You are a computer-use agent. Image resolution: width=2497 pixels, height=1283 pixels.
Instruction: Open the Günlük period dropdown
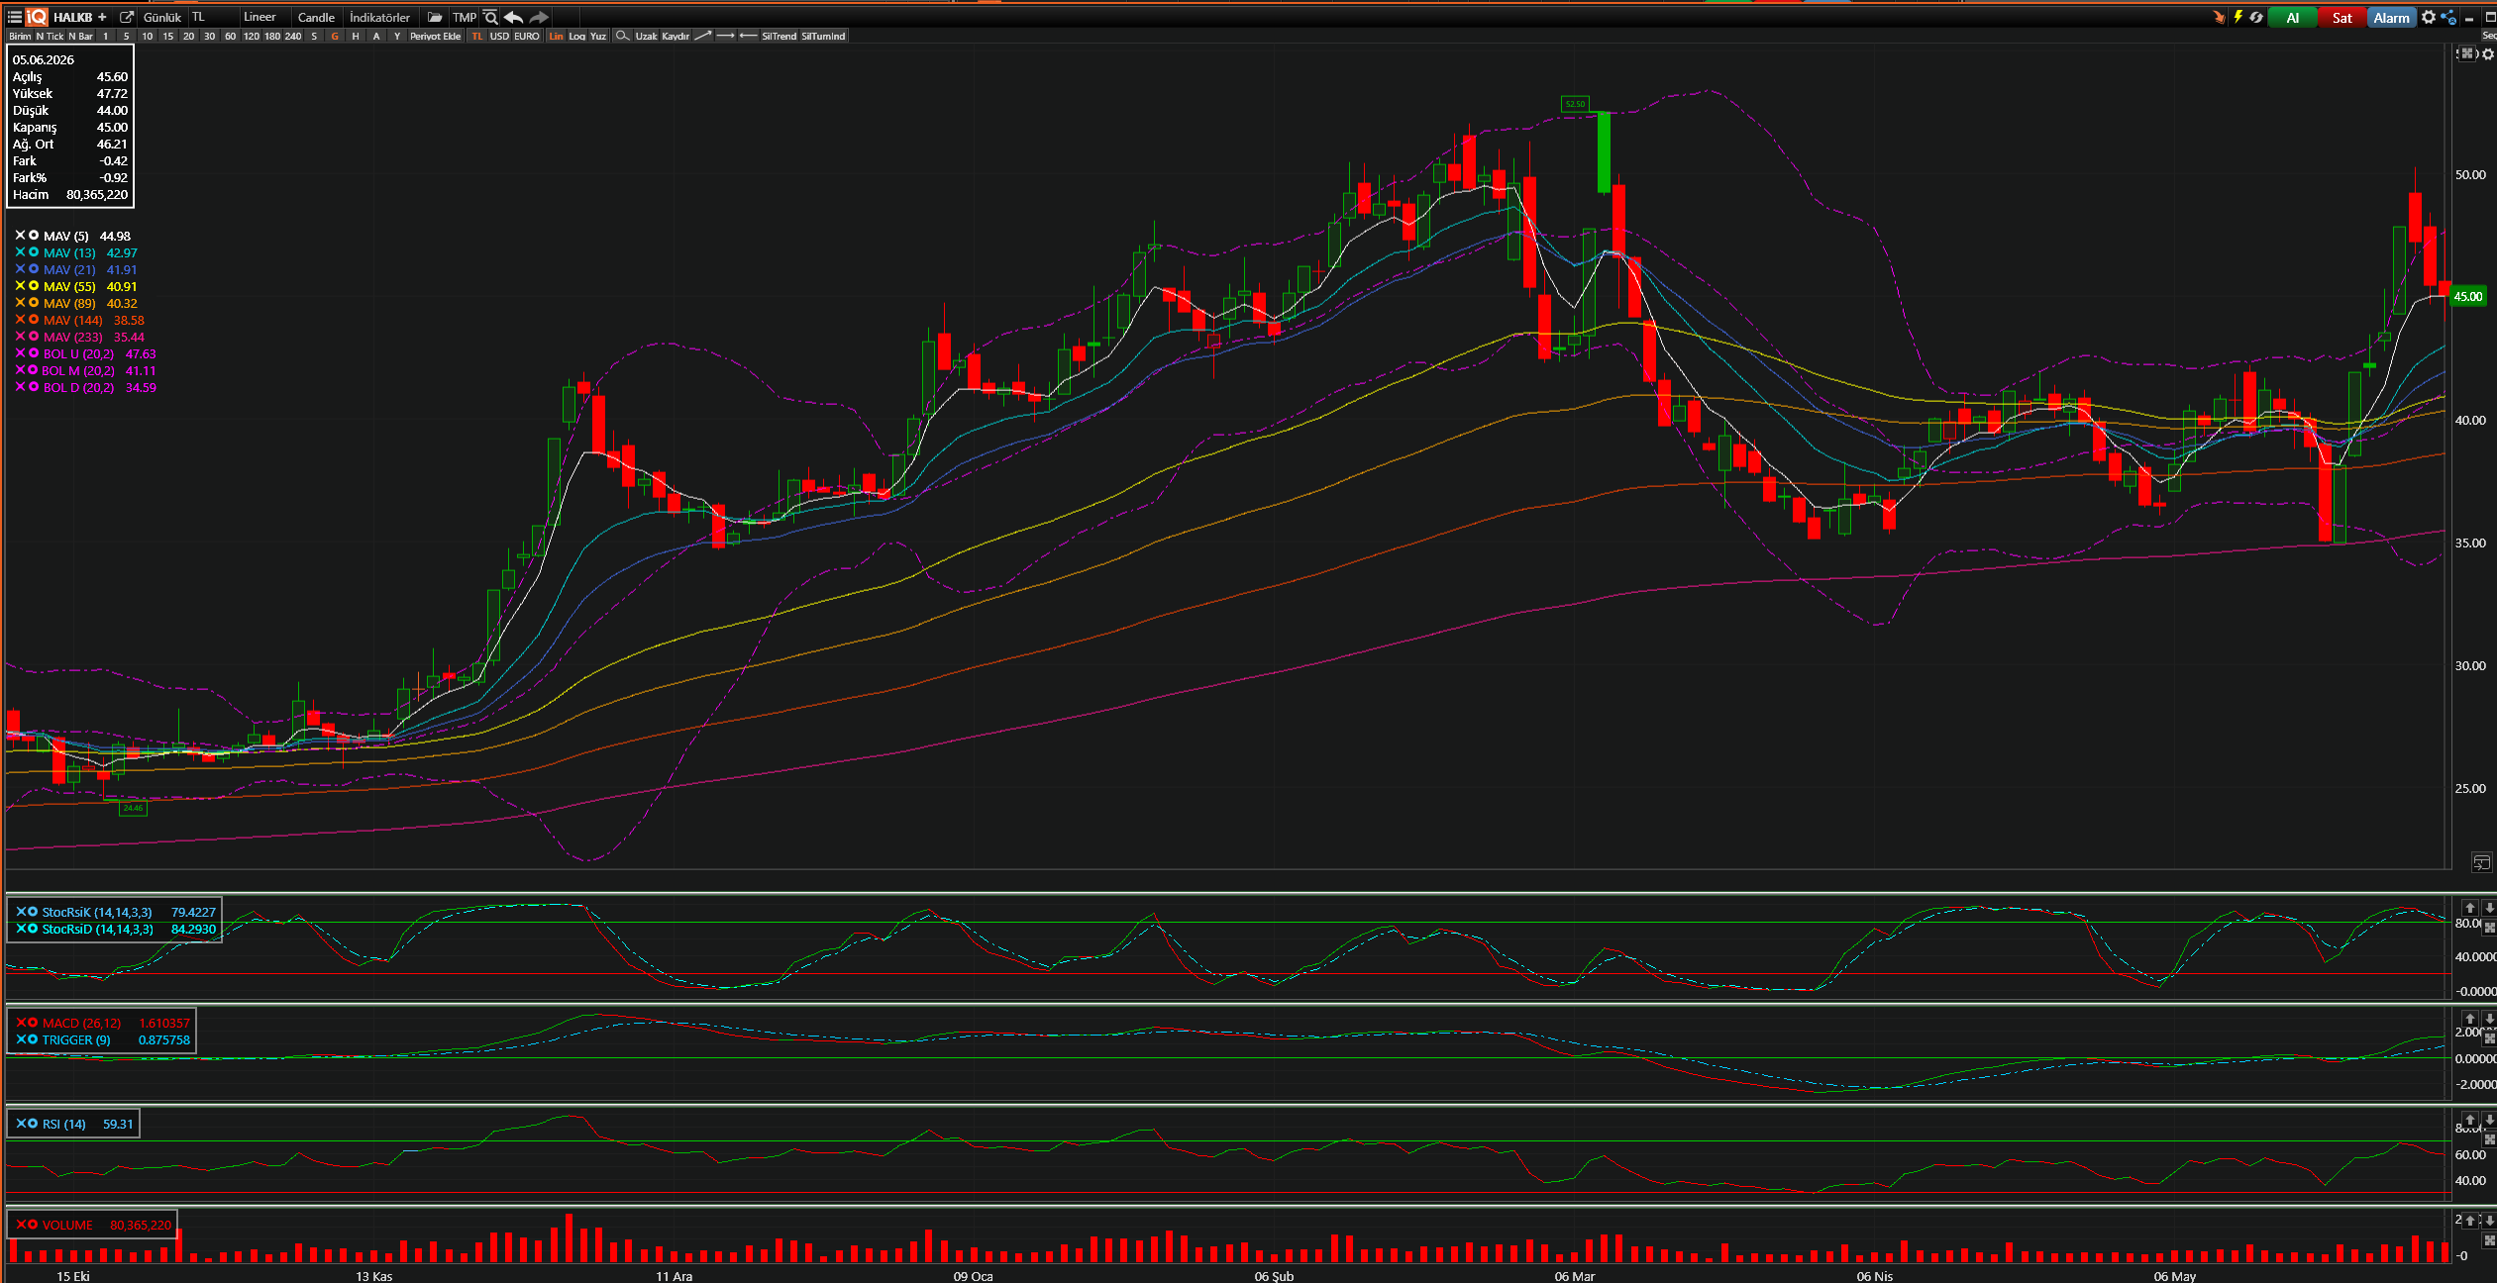(x=162, y=17)
